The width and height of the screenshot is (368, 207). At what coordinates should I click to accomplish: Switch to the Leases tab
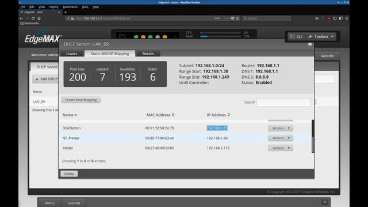tap(71, 53)
